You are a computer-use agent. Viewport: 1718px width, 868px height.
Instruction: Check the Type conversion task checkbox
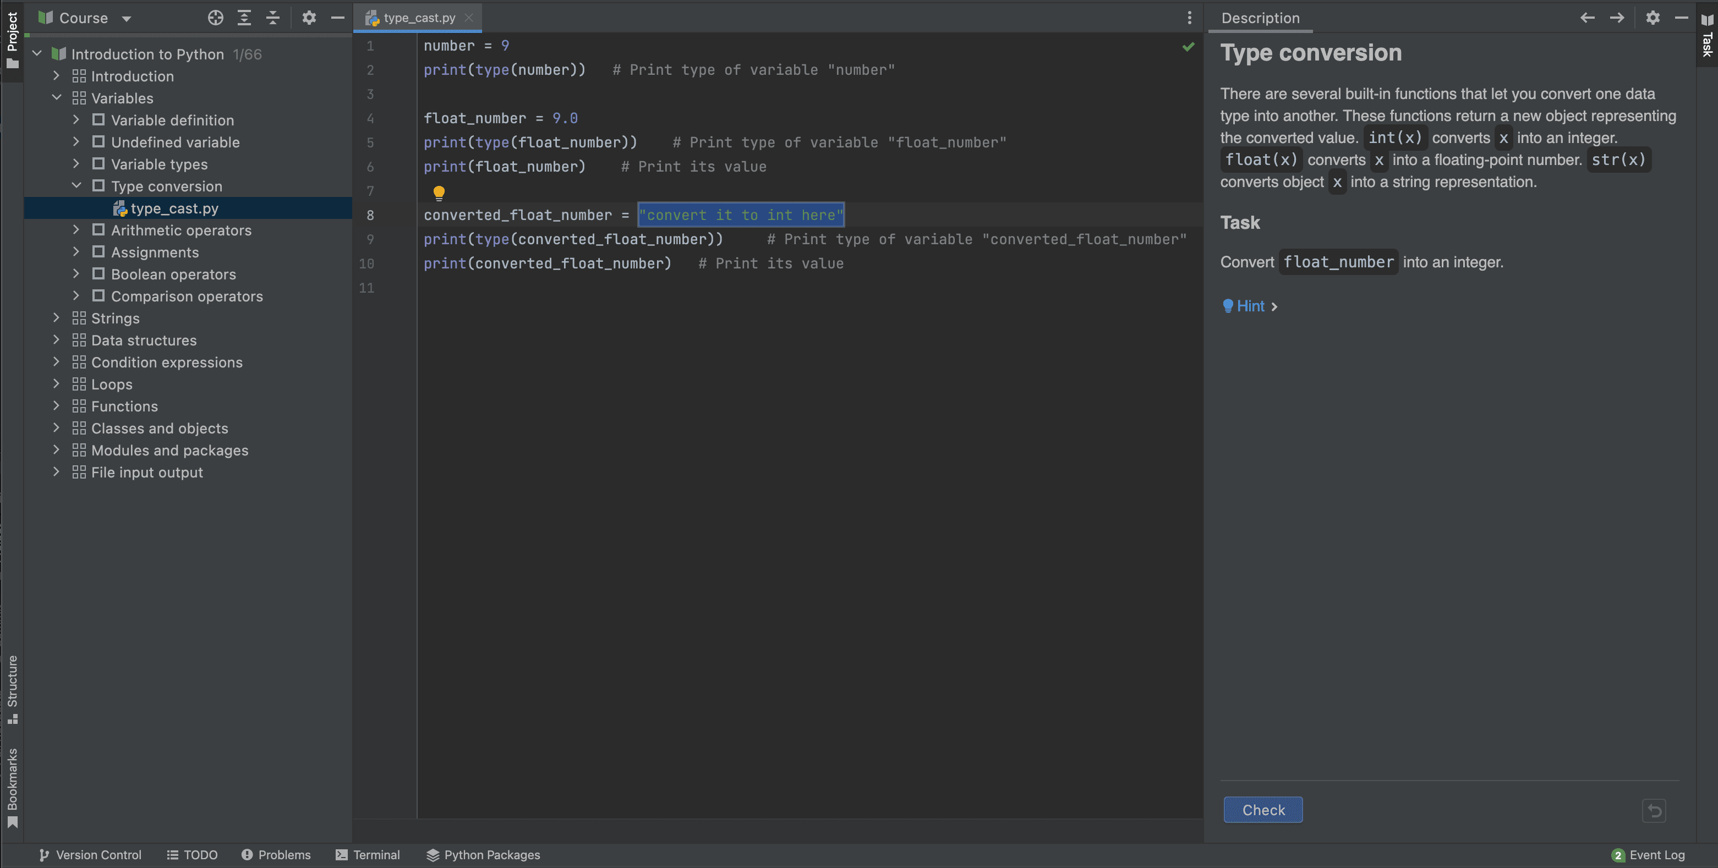(x=99, y=186)
